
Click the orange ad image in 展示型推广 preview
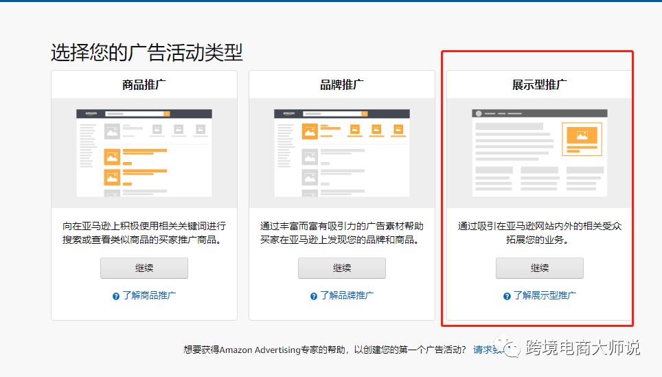(582, 136)
